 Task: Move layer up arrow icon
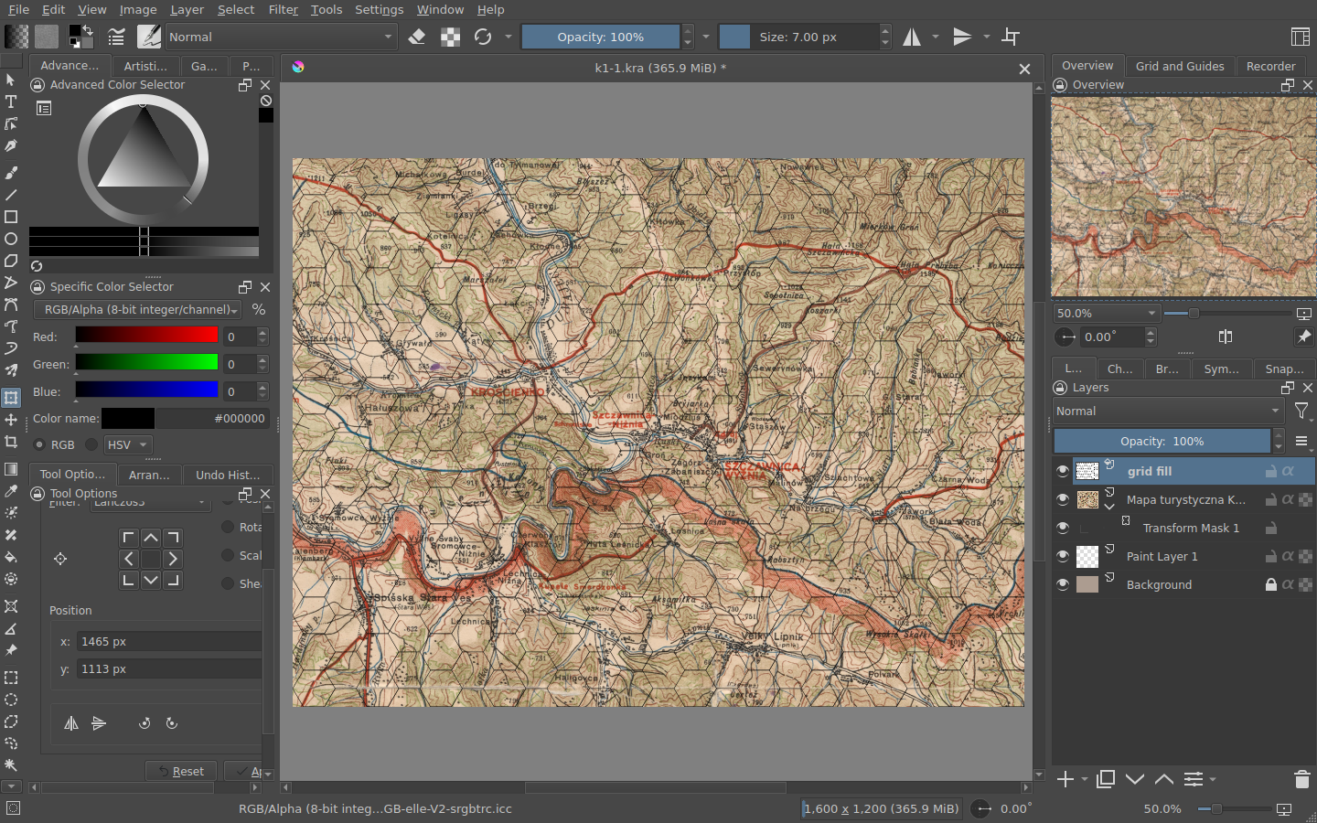tap(1164, 779)
